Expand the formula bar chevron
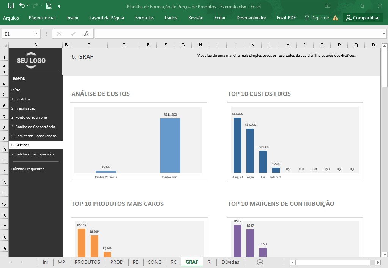388x268 pixels. click(383, 34)
